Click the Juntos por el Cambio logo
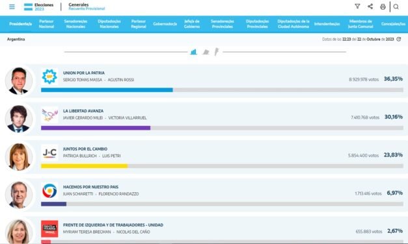 point(49,152)
